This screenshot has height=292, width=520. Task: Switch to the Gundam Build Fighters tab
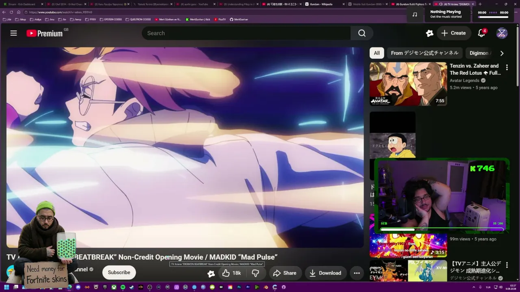pos(410,4)
